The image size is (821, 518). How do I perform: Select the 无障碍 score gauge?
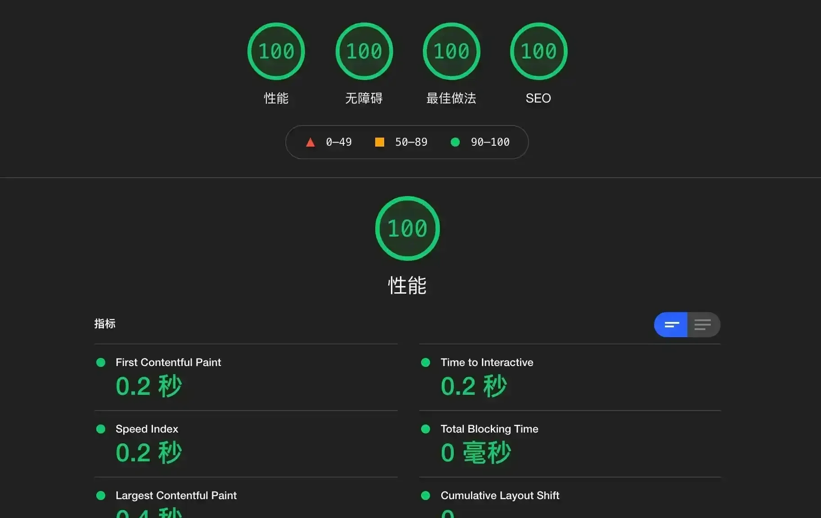click(x=364, y=51)
